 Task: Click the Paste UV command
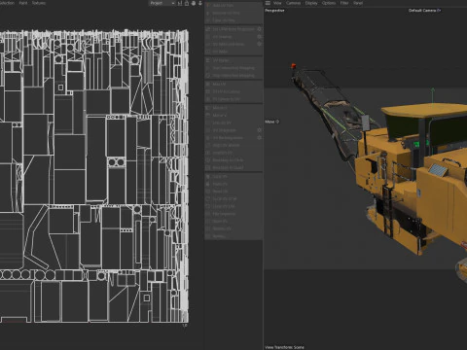click(x=233, y=184)
